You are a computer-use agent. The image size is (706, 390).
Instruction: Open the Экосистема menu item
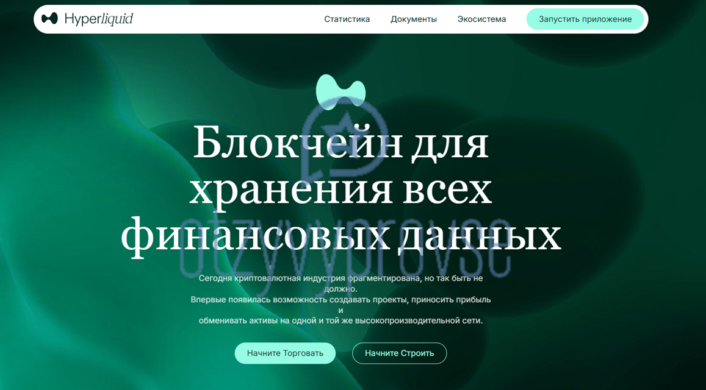coord(481,19)
